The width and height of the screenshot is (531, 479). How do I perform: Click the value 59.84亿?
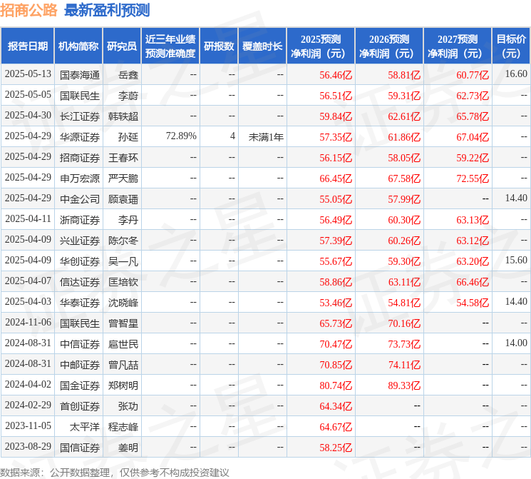tap(336, 116)
